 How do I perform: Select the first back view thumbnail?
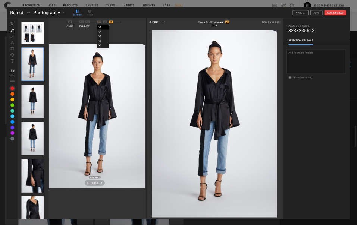(x=32, y=101)
